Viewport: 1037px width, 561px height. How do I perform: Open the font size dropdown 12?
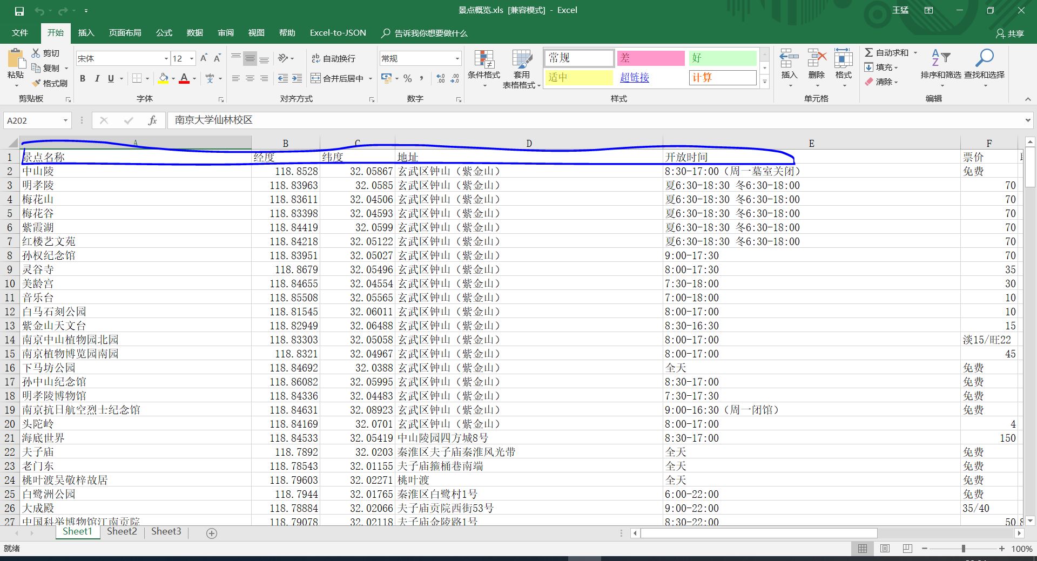(191, 58)
